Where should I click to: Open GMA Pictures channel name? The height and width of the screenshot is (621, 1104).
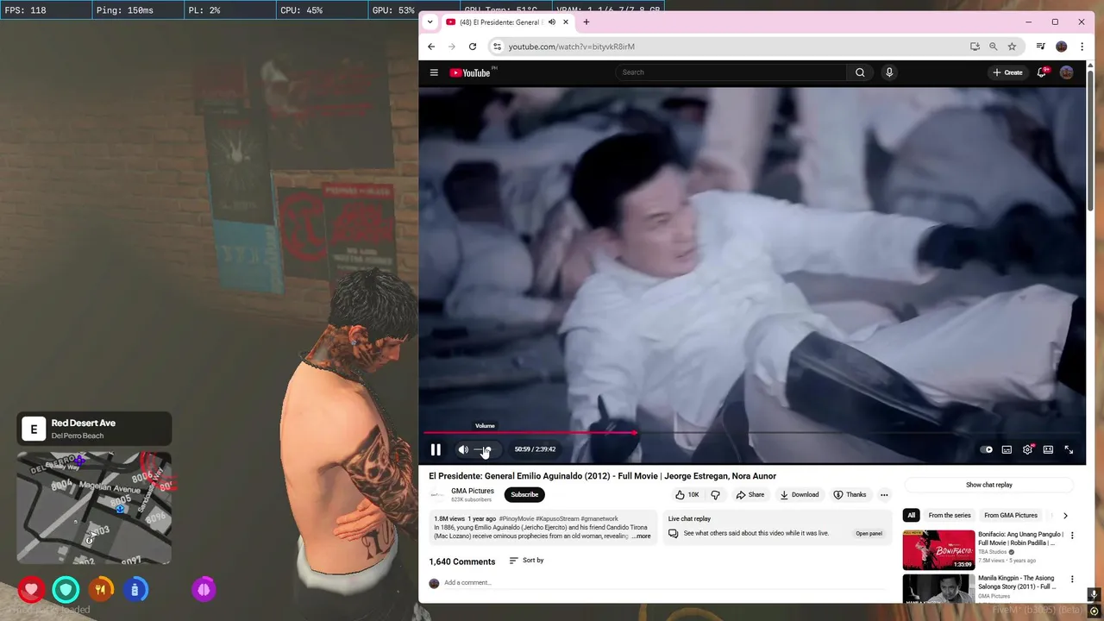pos(473,491)
